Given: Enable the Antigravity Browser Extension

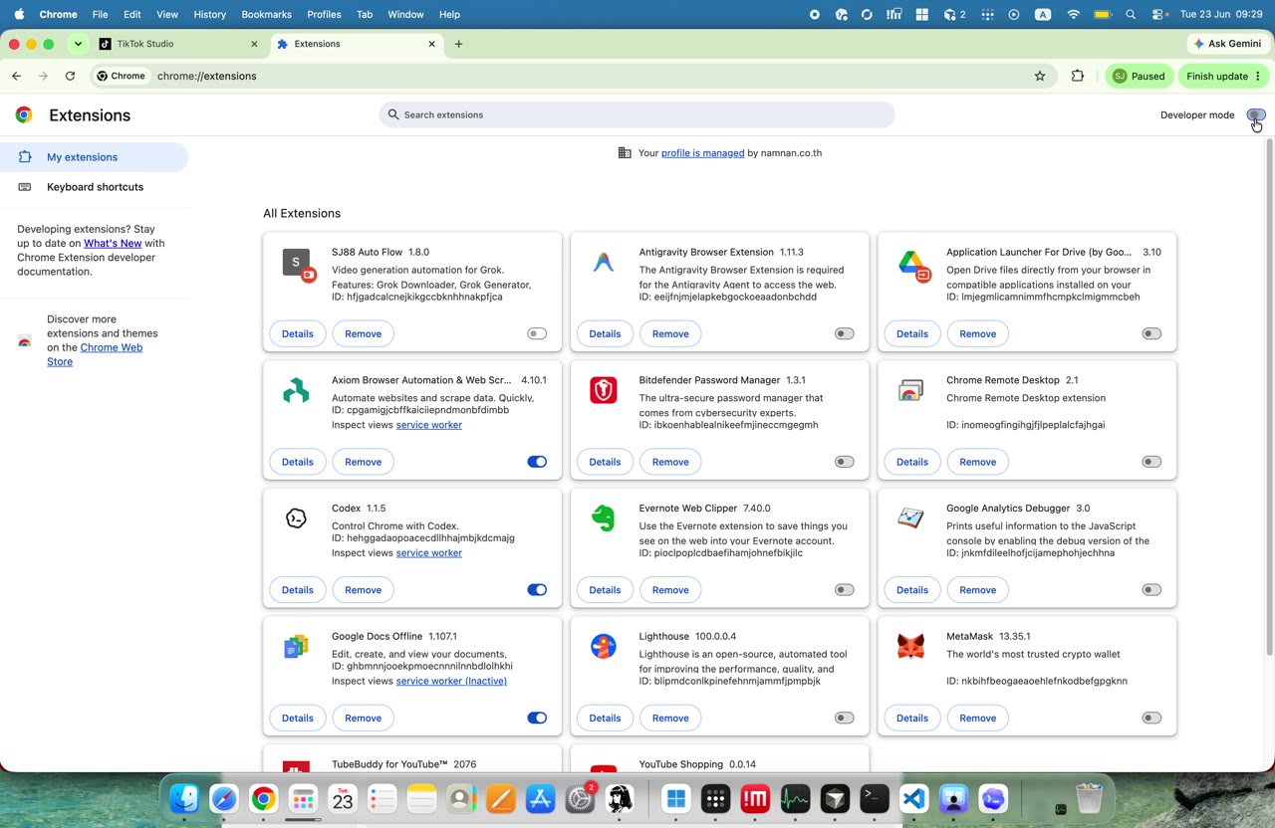Looking at the screenshot, I should coord(845,333).
